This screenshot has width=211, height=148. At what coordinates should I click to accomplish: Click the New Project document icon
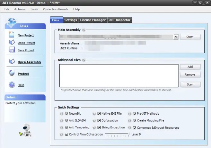[12, 35]
